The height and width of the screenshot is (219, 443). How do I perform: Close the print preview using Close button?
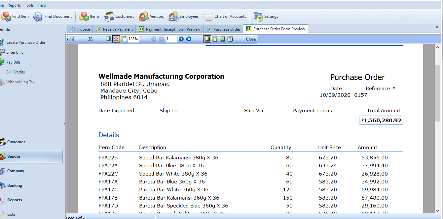tap(251, 39)
